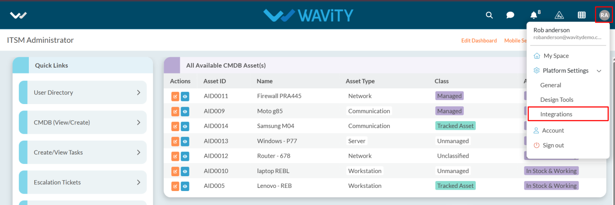Expand the User Directory arrow
This screenshot has height=205, width=615.
(x=138, y=92)
